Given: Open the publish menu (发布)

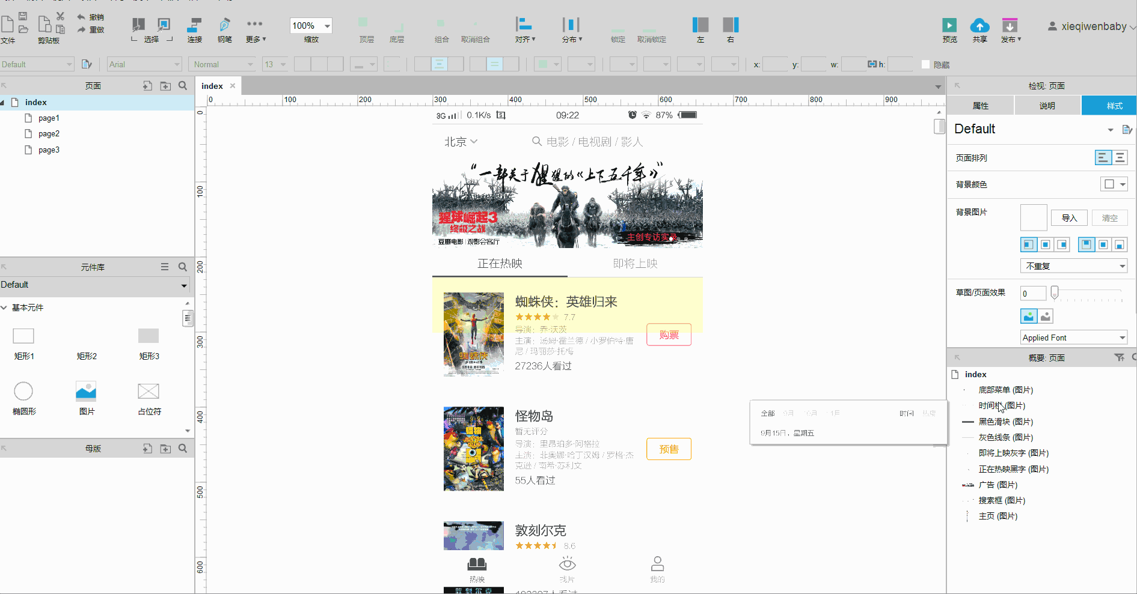Looking at the screenshot, I should click(1010, 29).
